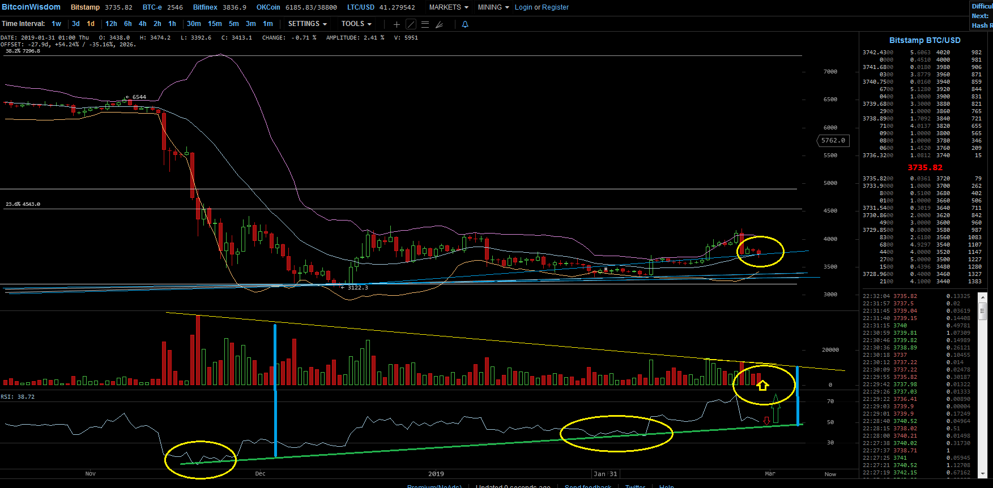Viewport: 993px width, 488px height.
Task: Click the Login link
Action: [523, 7]
